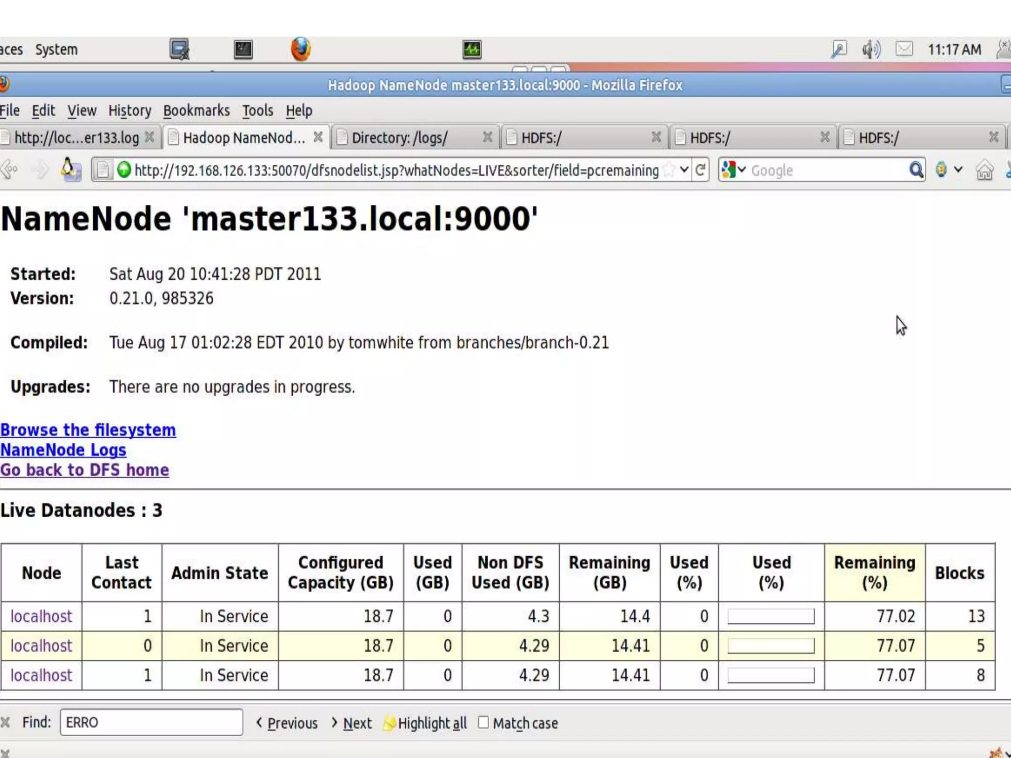The height and width of the screenshot is (758, 1011).
Task: Click the volume speaker icon
Action: tap(871, 49)
